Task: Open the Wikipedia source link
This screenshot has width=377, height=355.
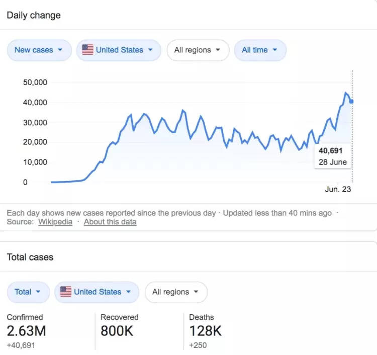Action: pyautogui.click(x=55, y=222)
